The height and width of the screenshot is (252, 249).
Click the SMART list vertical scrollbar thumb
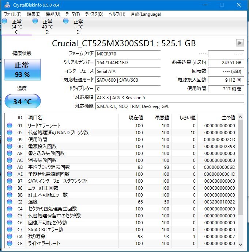[240, 167]
